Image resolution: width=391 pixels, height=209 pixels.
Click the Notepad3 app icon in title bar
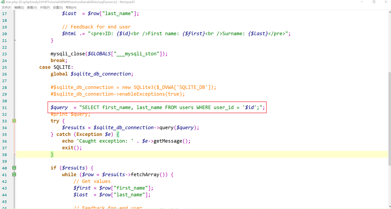tap(3, 2)
